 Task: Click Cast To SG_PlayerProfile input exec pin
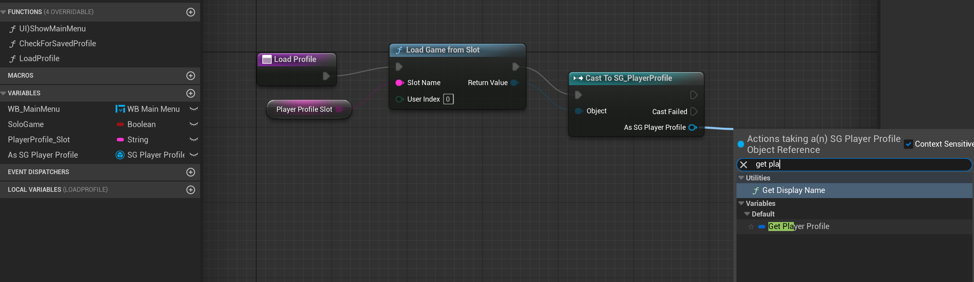tap(578, 95)
